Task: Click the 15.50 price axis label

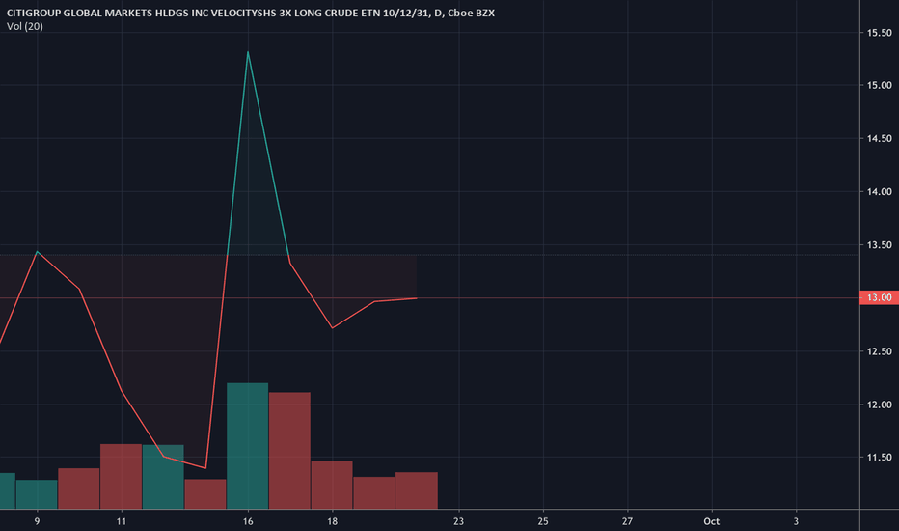Action: click(880, 33)
